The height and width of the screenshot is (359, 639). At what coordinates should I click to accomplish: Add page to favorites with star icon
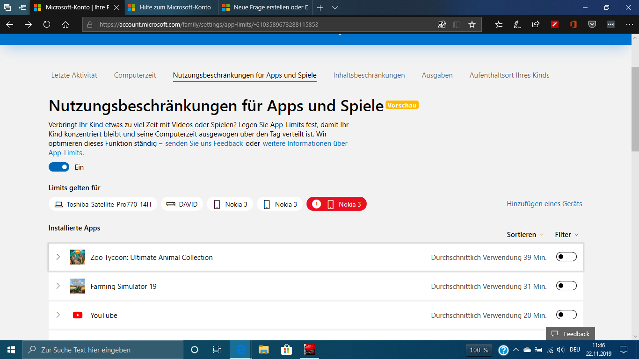click(x=472, y=24)
